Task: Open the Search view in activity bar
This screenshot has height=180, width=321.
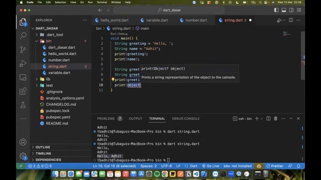Action: pyautogui.click(x=23, y=35)
